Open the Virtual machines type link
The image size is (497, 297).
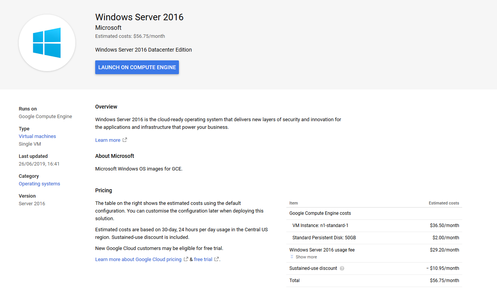(x=37, y=136)
